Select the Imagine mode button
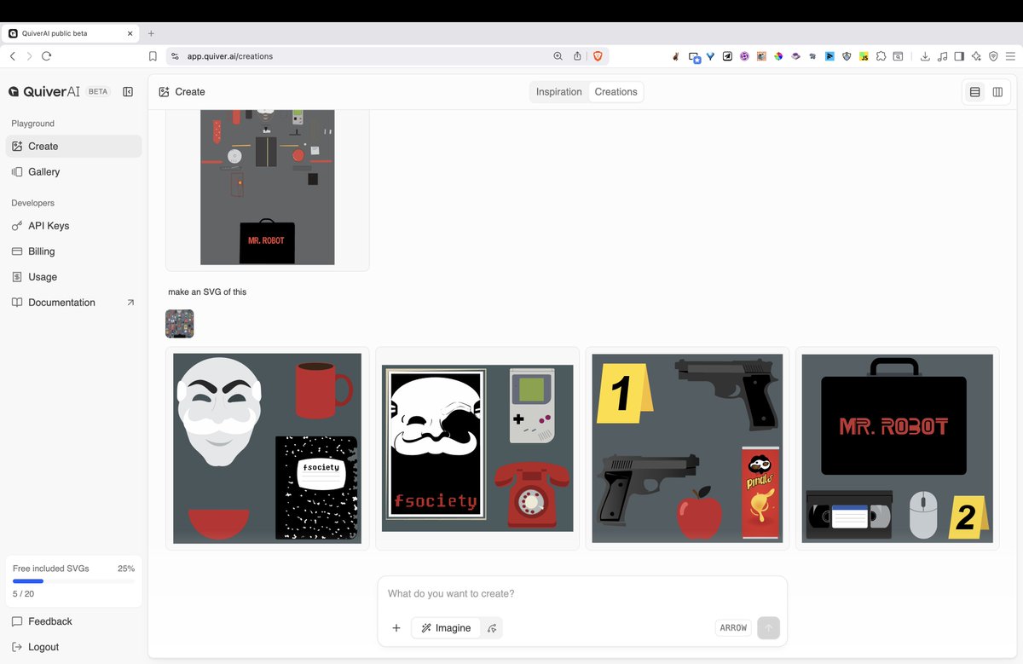The image size is (1023, 664). (x=446, y=628)
